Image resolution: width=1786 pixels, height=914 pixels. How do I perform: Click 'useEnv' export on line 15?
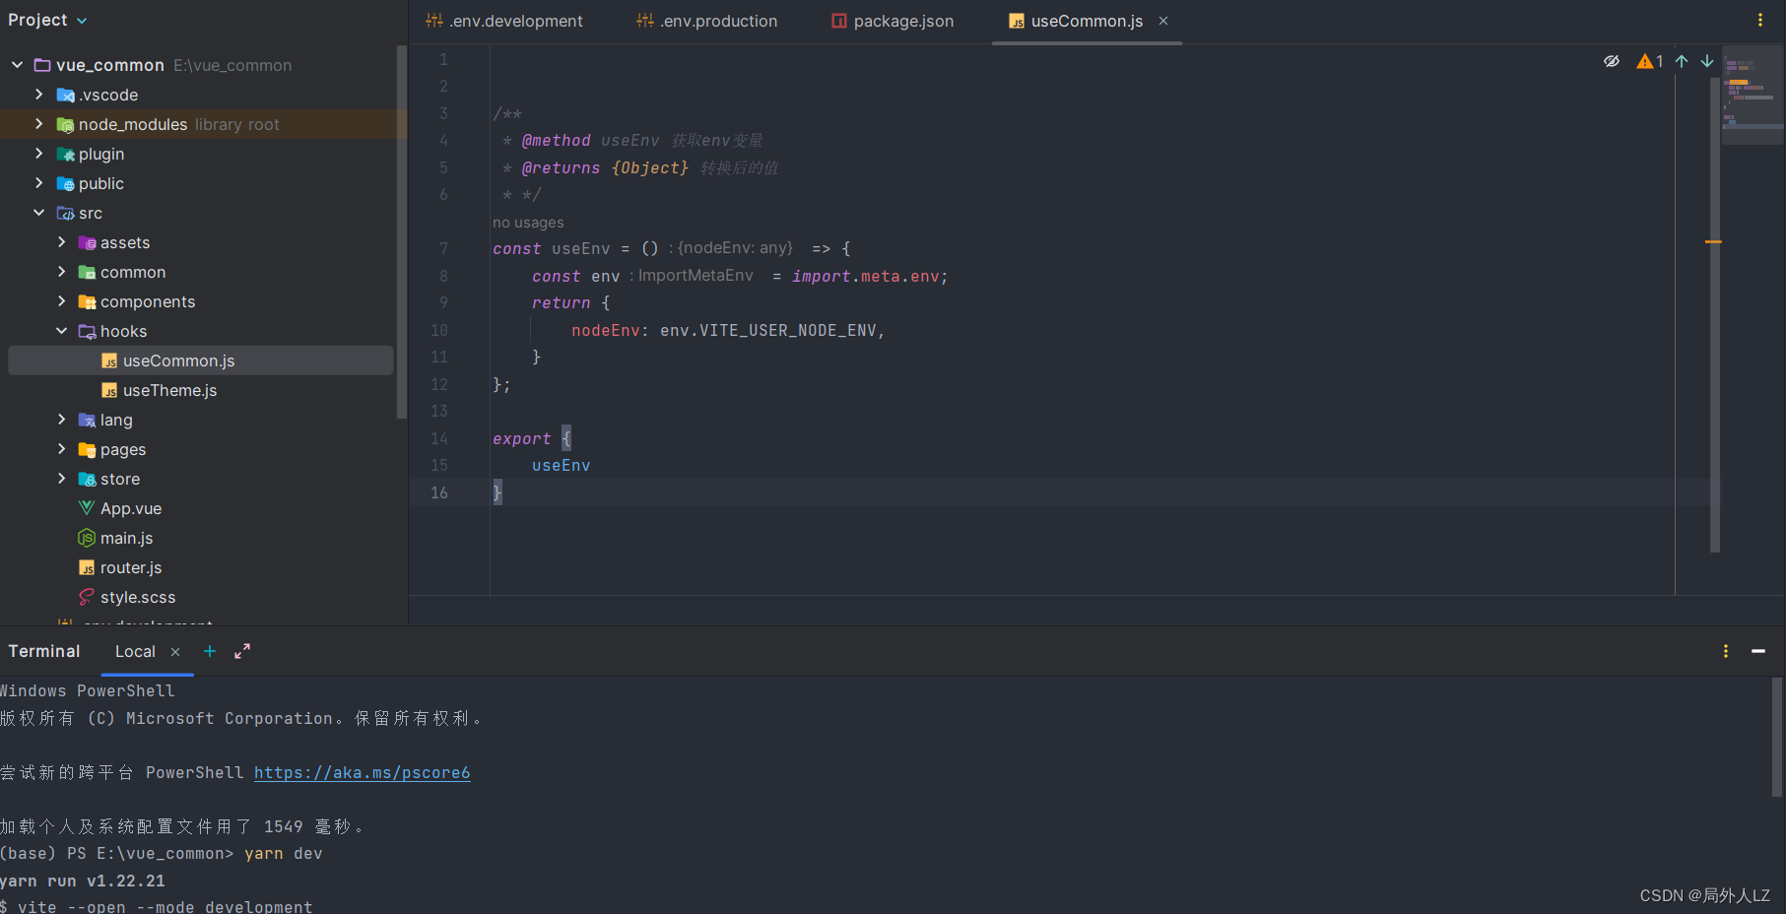tap(562, 466)
